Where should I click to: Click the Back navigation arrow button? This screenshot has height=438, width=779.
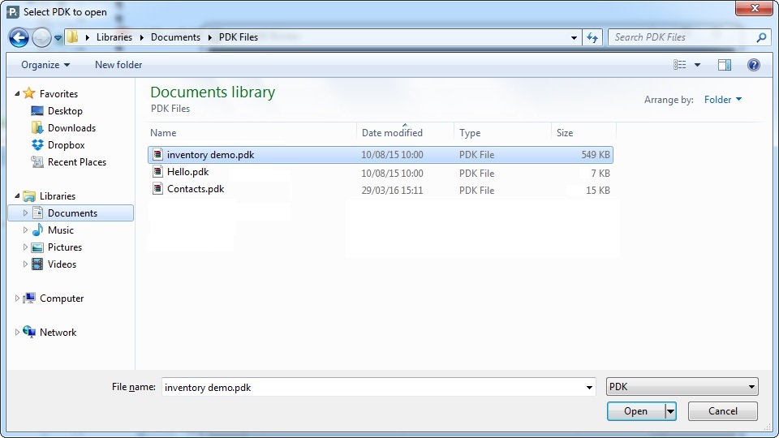pyautogui.click(x=19, y=37)
